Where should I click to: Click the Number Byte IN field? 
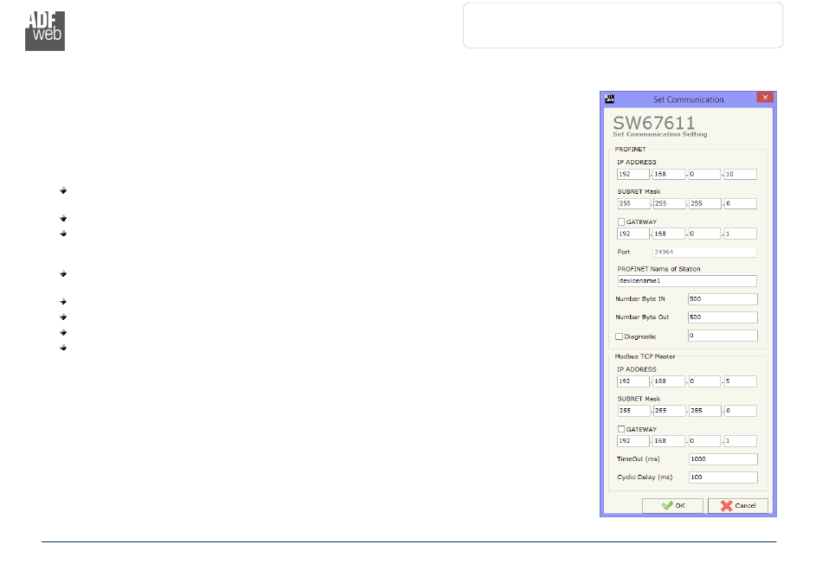pyautogui.click(x=722, y=299)
